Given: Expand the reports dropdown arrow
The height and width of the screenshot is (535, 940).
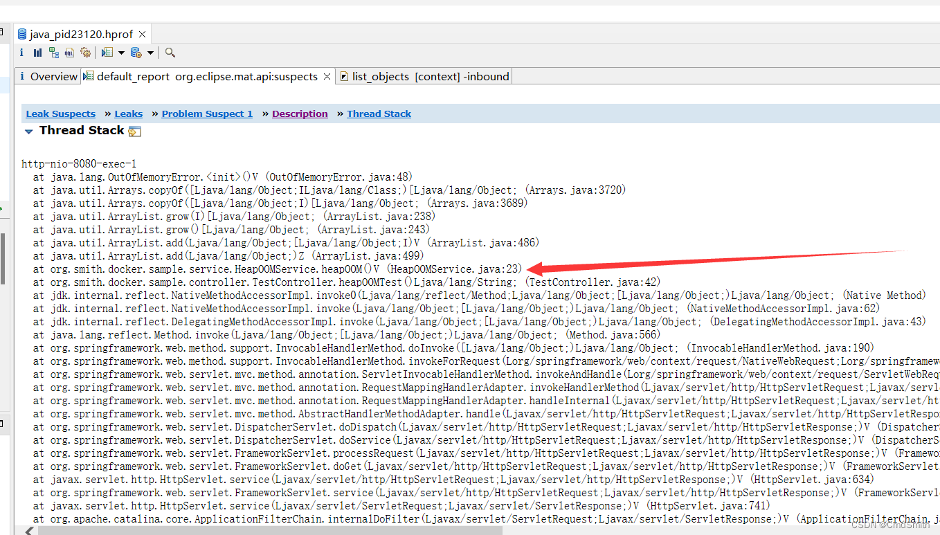Looking at the screenshot, I should [121, 53].
